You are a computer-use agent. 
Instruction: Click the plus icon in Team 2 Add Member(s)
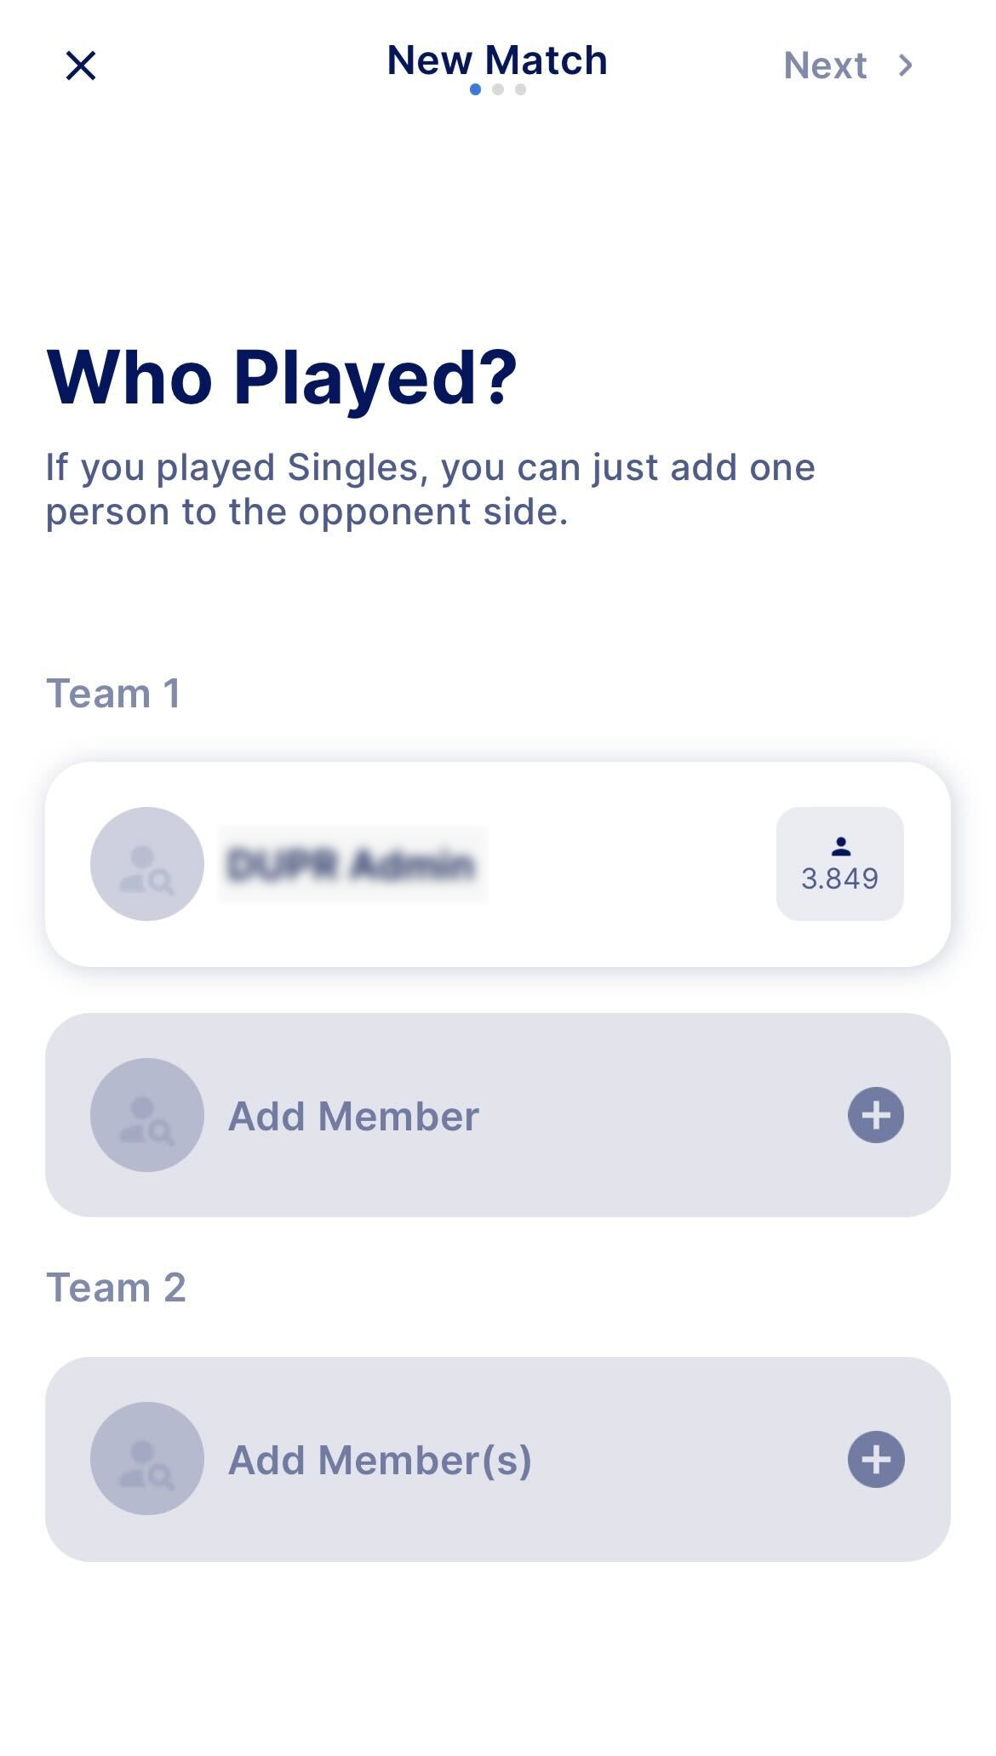(876, 1459)
